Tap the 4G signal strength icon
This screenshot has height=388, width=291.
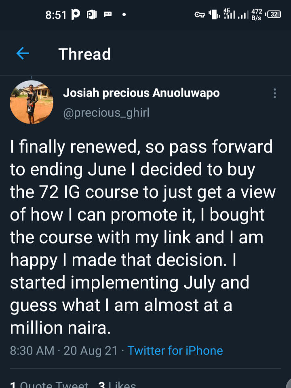229,15
